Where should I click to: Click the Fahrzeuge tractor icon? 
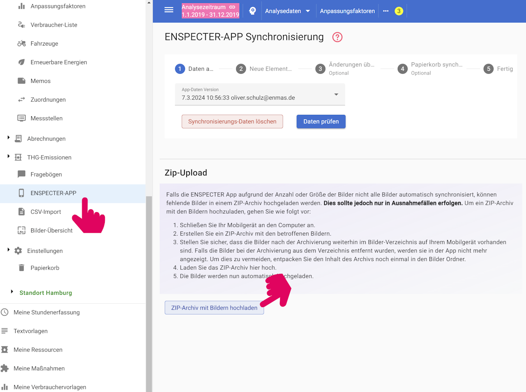[x=21, y=44]
